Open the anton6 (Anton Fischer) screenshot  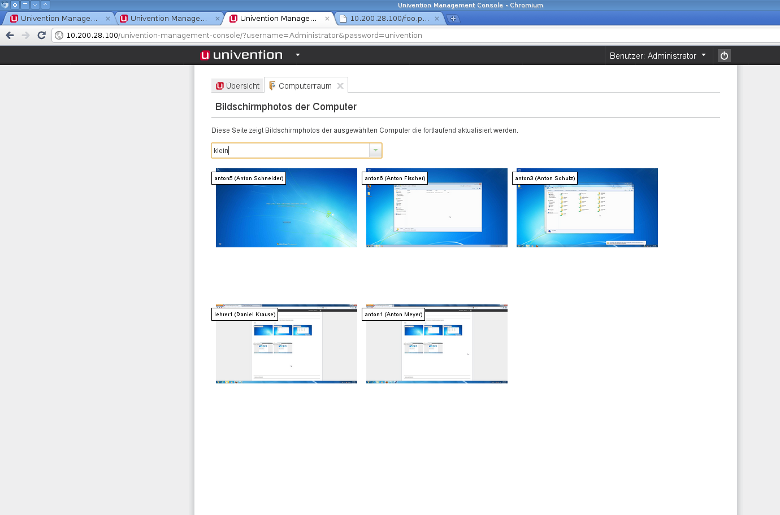coord(437,208)
